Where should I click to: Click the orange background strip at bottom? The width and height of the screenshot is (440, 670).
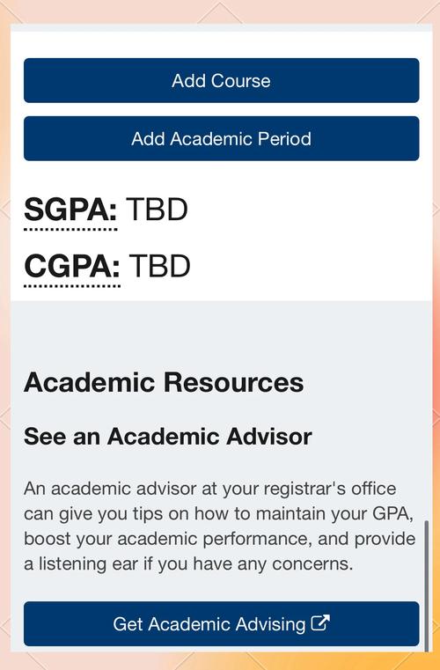pos(220,661)
